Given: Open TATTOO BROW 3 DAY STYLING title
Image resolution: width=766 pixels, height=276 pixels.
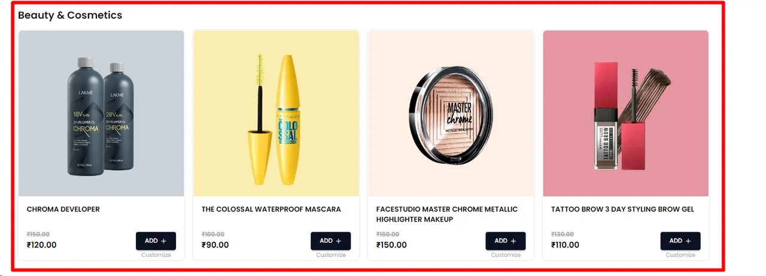Looking at the screenshot, I should [x=622, y=210].
